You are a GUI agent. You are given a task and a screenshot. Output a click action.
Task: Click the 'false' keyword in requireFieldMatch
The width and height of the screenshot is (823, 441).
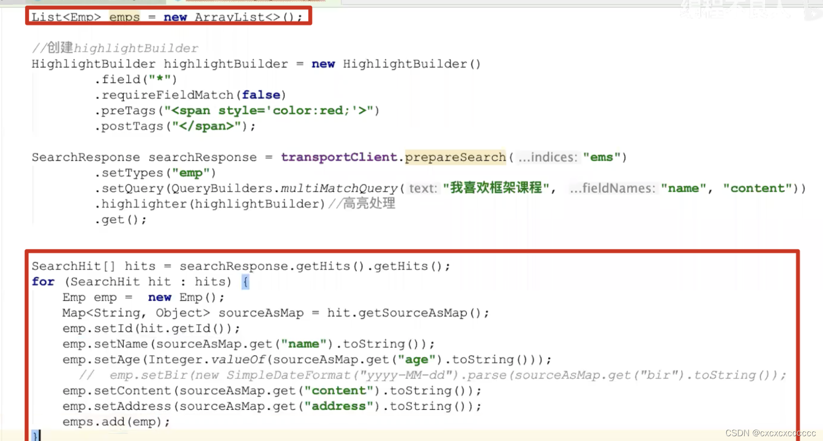(x=261, y=95)
